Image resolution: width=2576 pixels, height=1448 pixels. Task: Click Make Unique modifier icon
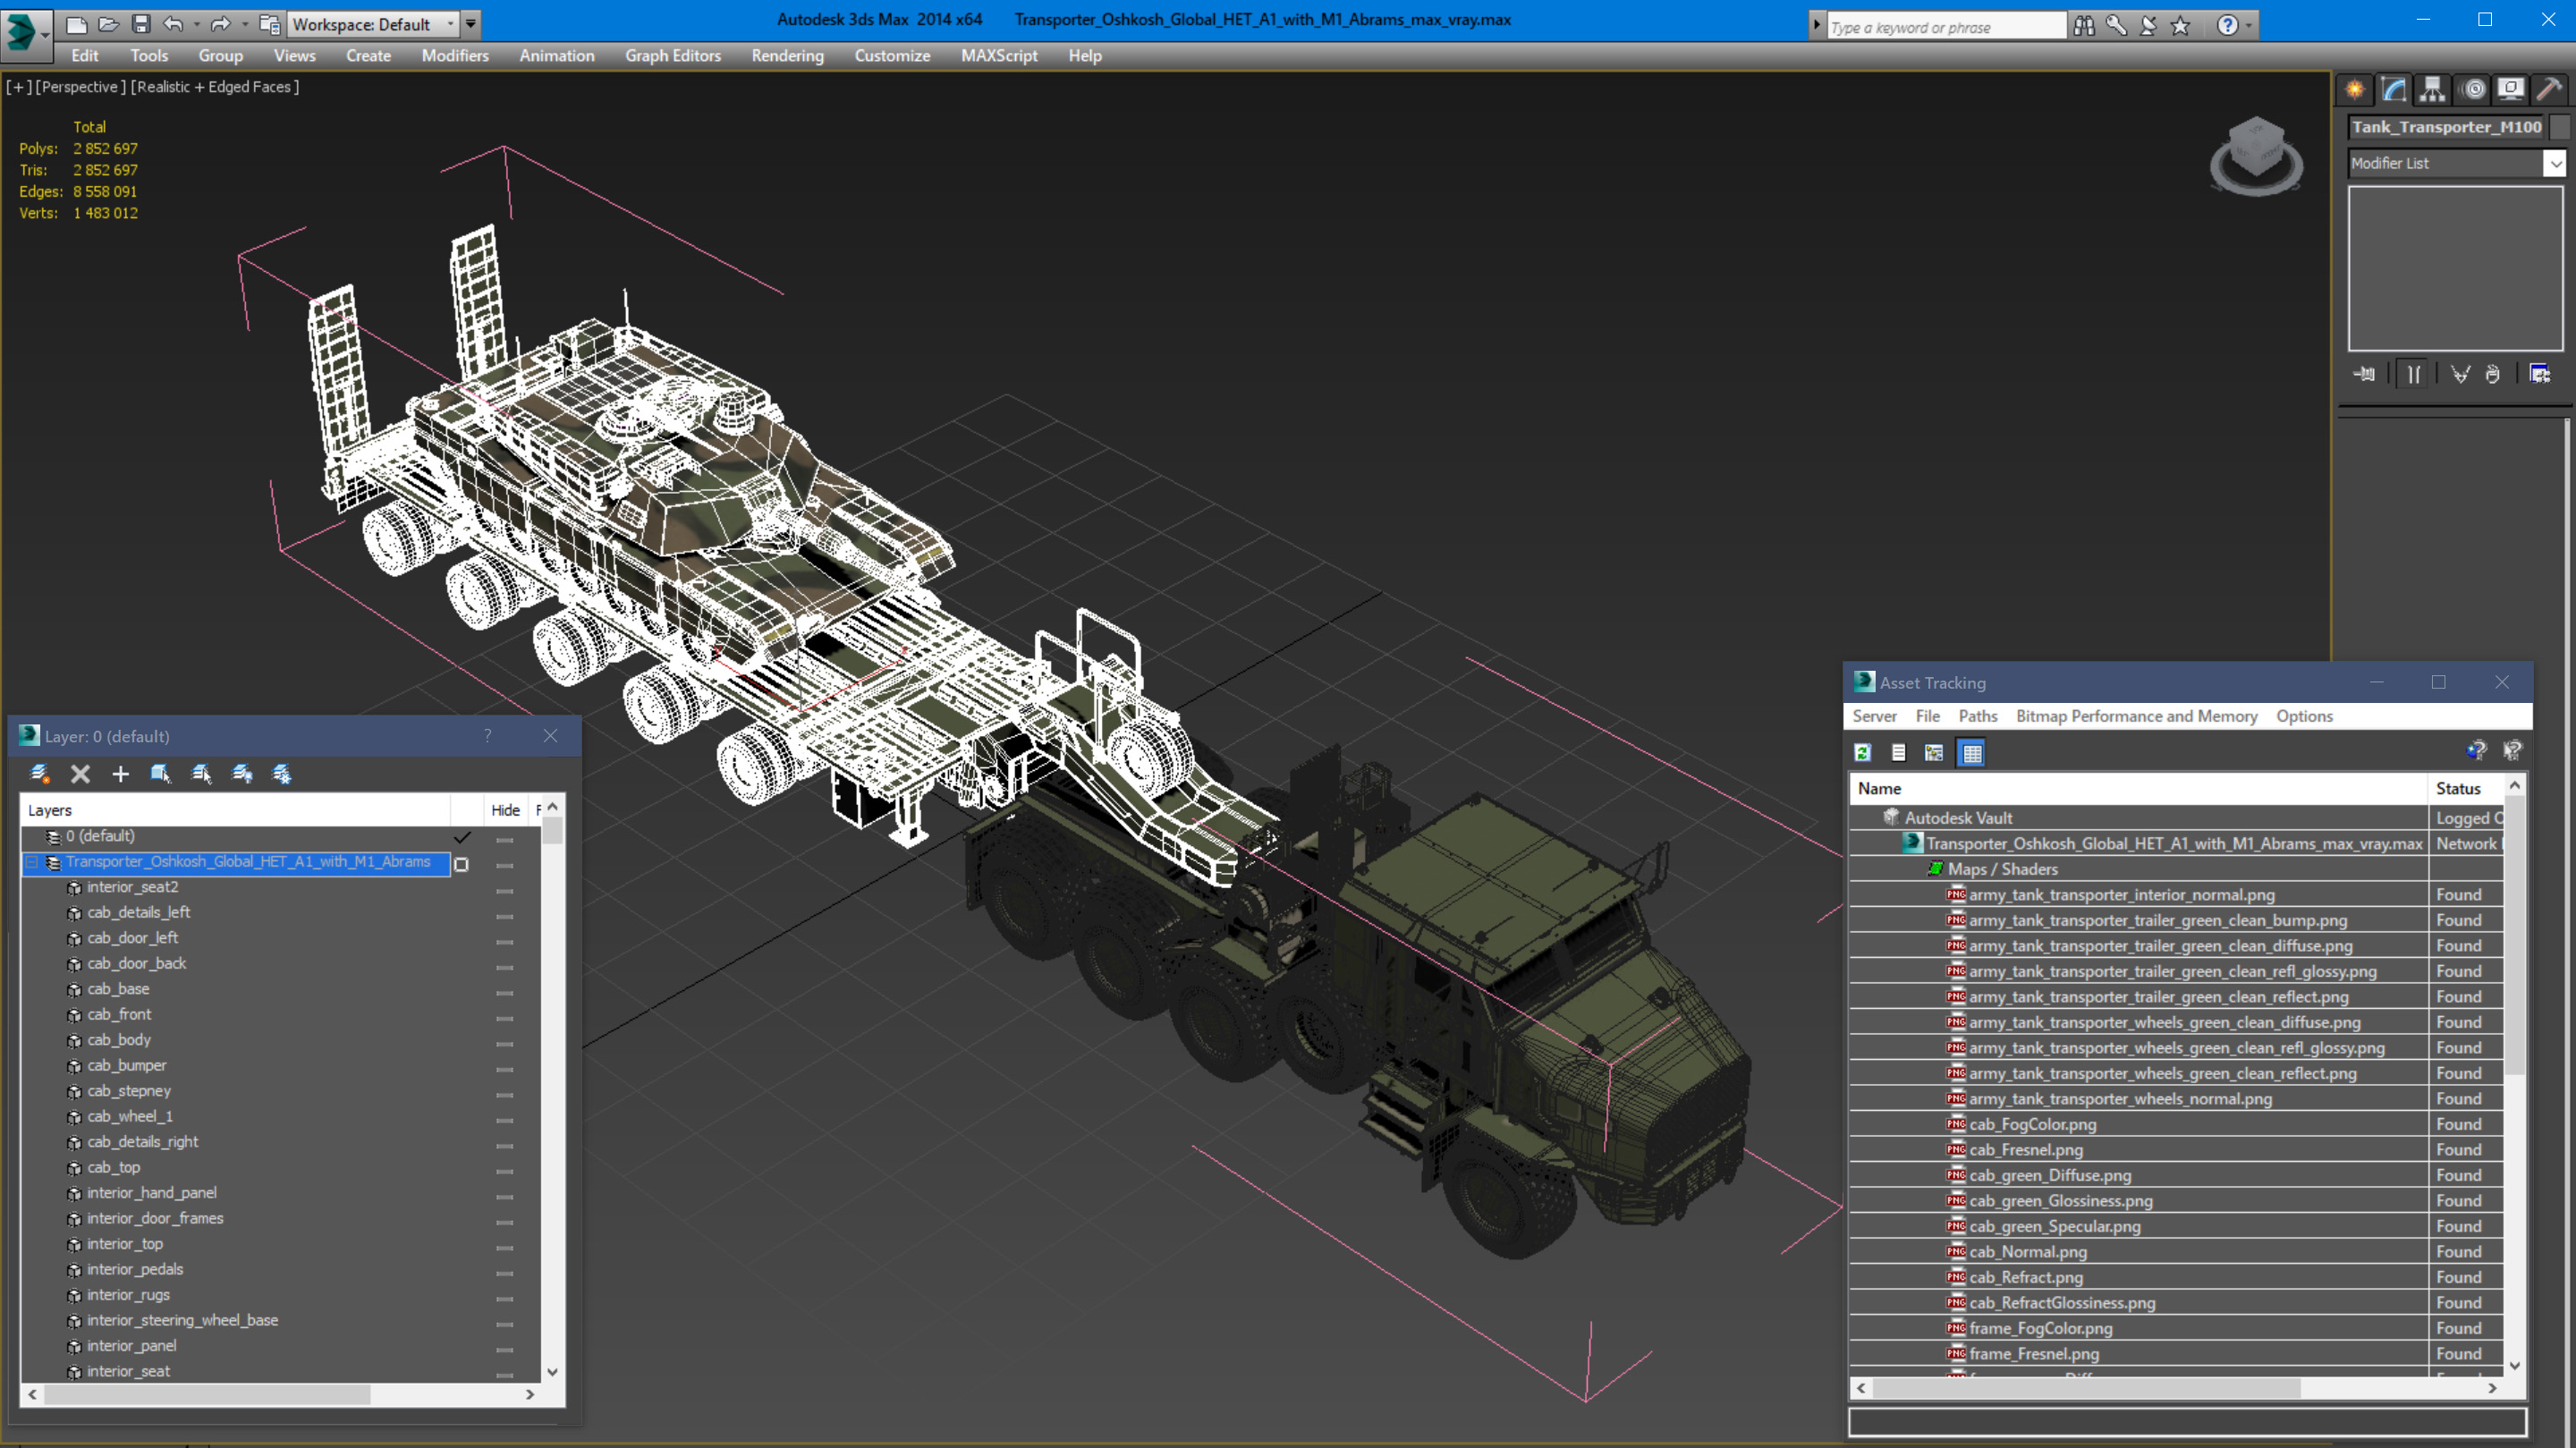click(2461, 374)
